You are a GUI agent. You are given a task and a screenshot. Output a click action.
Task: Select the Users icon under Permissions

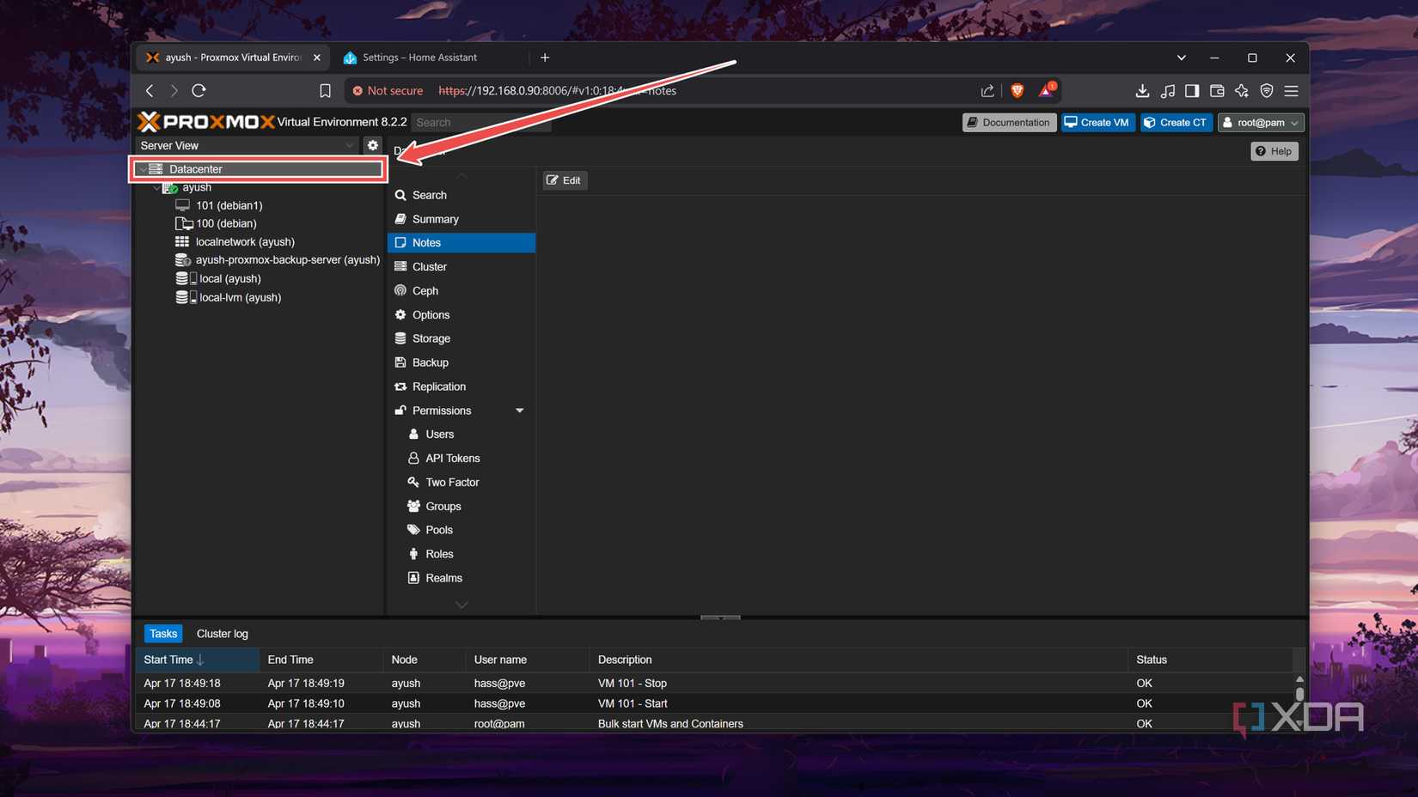pos(415,434)
